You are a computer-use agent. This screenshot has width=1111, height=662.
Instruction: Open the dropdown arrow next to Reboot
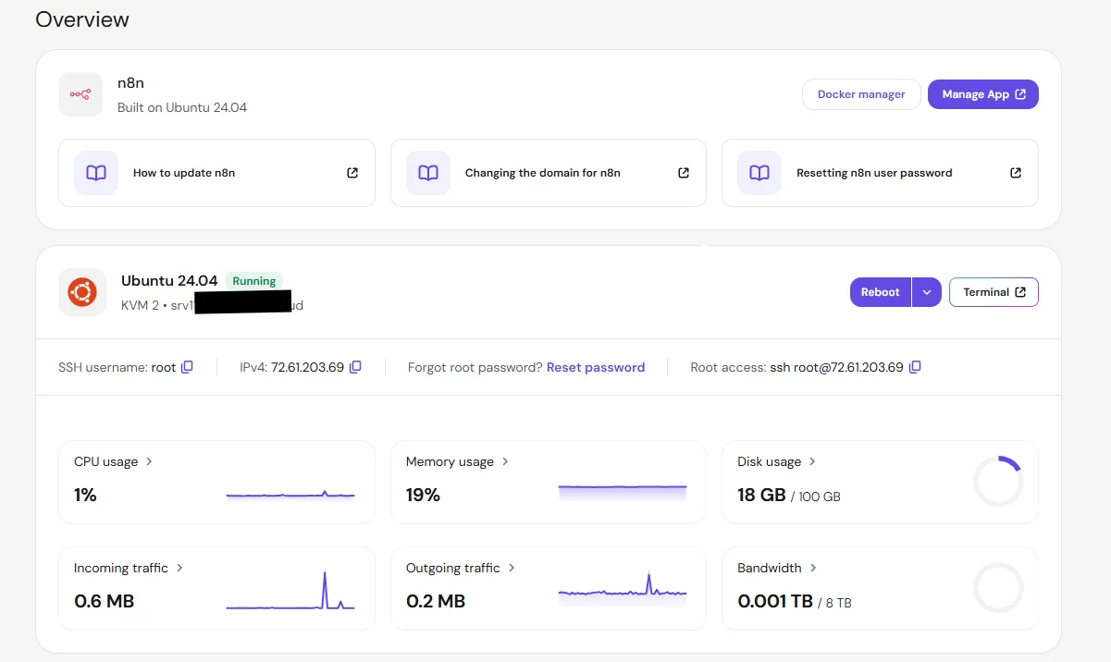(x=927, y=292)
